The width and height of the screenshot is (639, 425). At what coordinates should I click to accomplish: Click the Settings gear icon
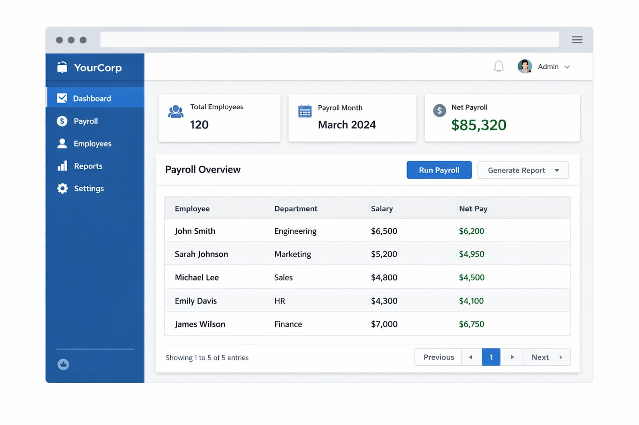[62, 188]
